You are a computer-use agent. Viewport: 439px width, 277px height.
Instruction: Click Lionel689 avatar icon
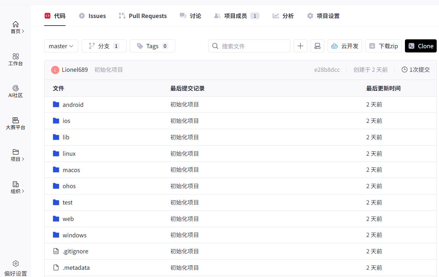tap(55, 70)
